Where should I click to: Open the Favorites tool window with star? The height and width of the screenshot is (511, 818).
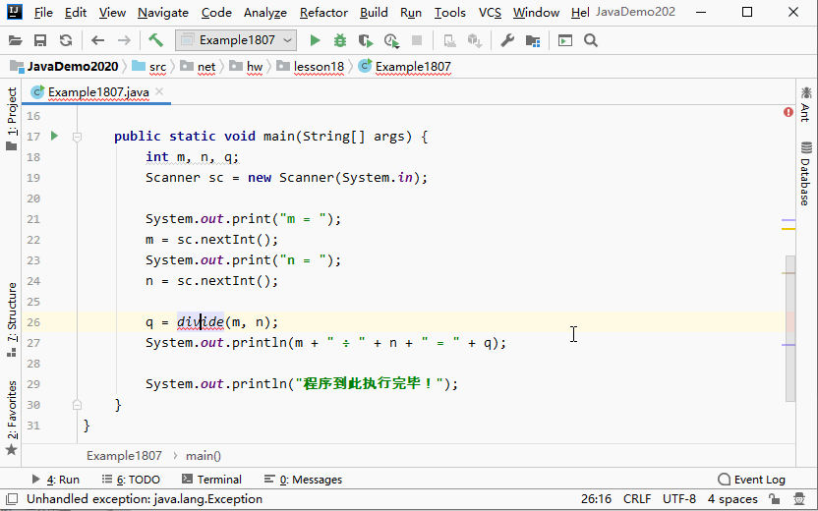point(12,417)
